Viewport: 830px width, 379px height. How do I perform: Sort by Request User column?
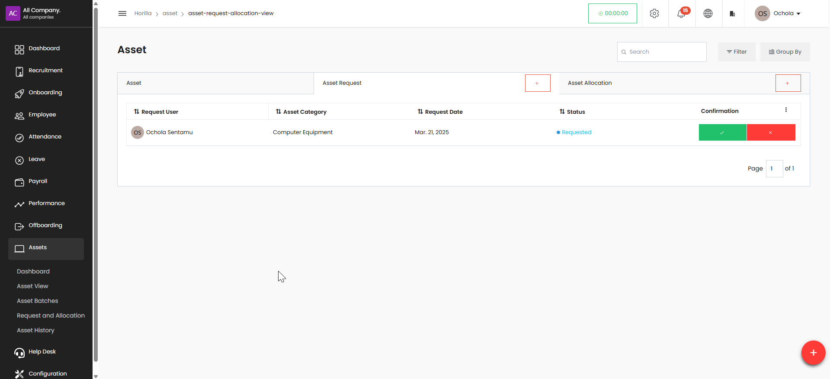156,112
